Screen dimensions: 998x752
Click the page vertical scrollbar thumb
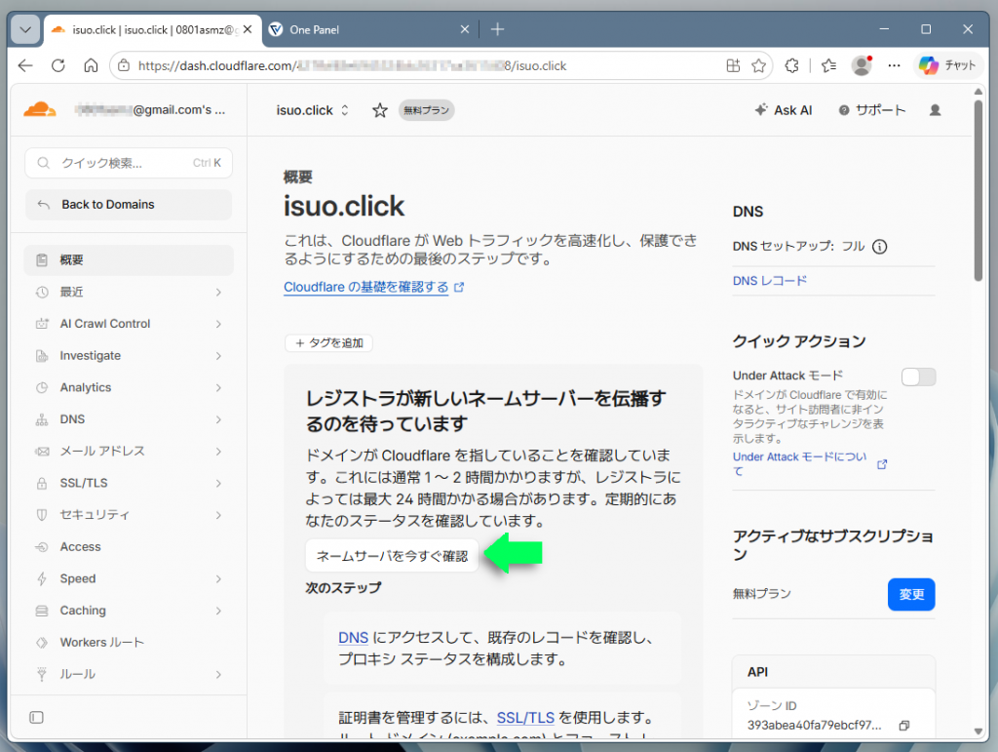coord(979,190)
